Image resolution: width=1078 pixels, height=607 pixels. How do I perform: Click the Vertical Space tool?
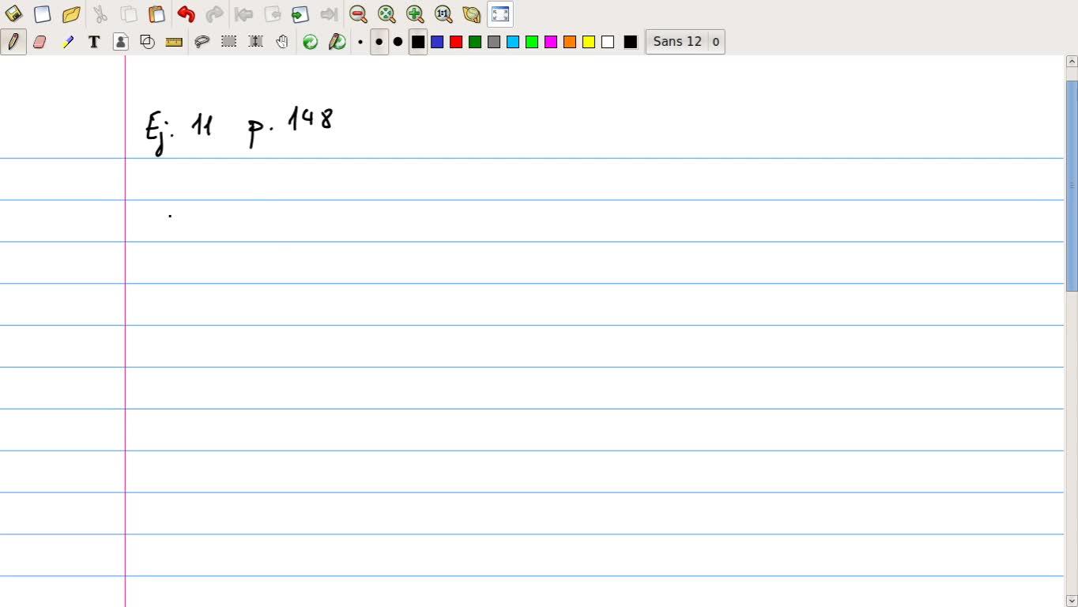[x=255, y=42]
